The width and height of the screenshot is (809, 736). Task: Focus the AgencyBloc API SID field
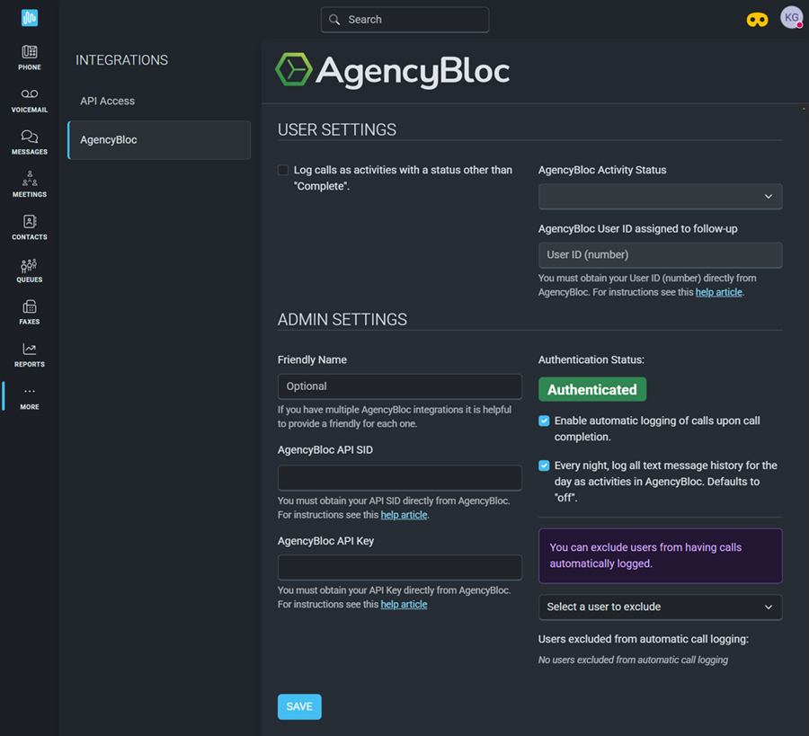[399, 477]
